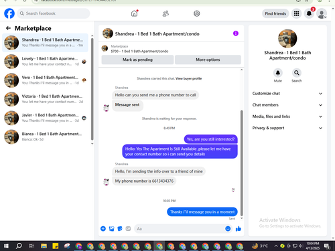The width and height of the screenshot is (335, 251).
Task: Open more actions plus icon in composer
Action: pos(103,228)
